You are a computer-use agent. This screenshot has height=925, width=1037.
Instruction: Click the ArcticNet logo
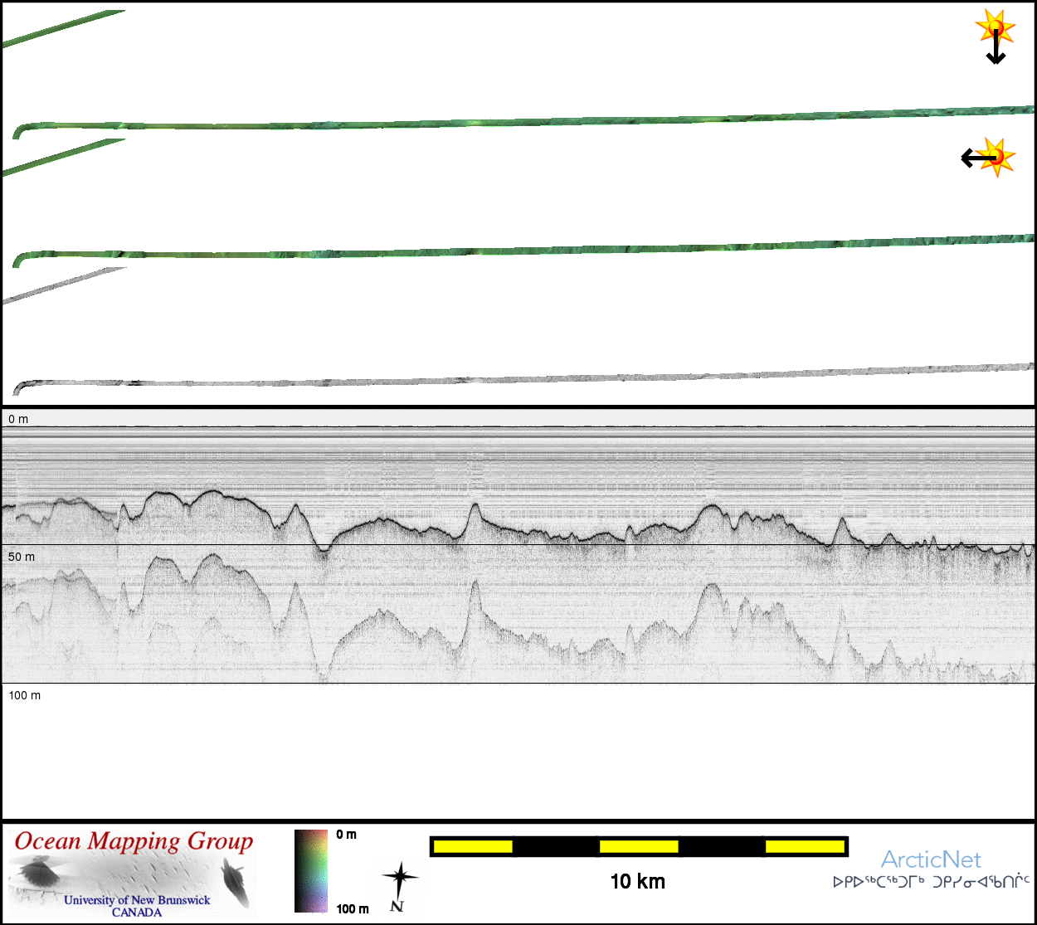[x=931, y=859]
